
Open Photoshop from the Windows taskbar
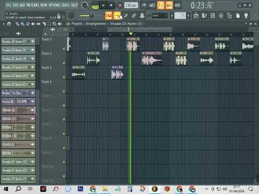(x=80, y=189)
